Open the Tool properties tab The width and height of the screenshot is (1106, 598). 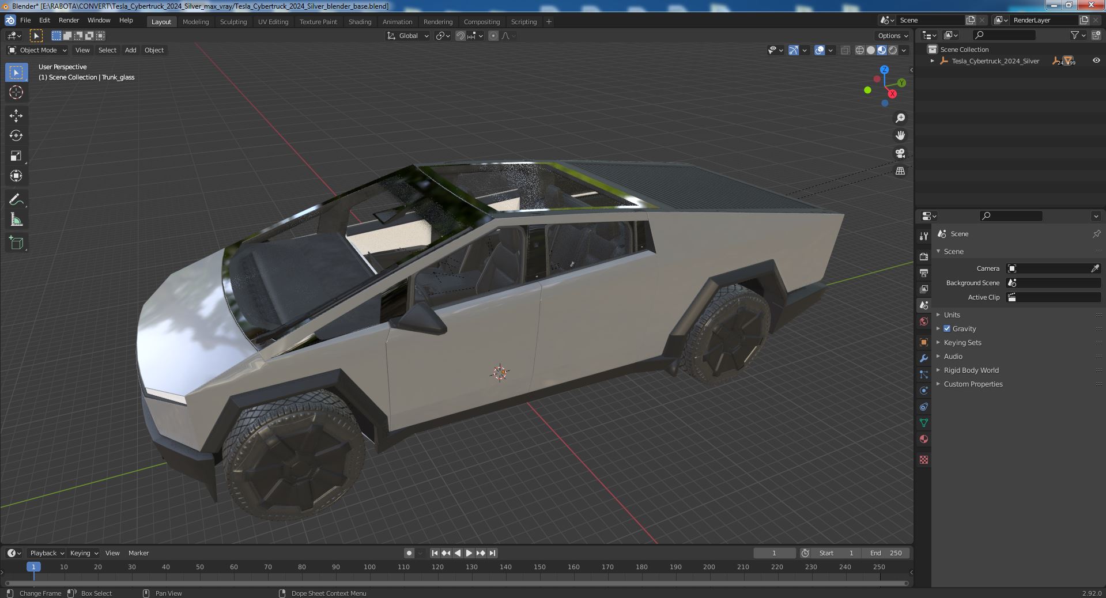coord(924,236)
